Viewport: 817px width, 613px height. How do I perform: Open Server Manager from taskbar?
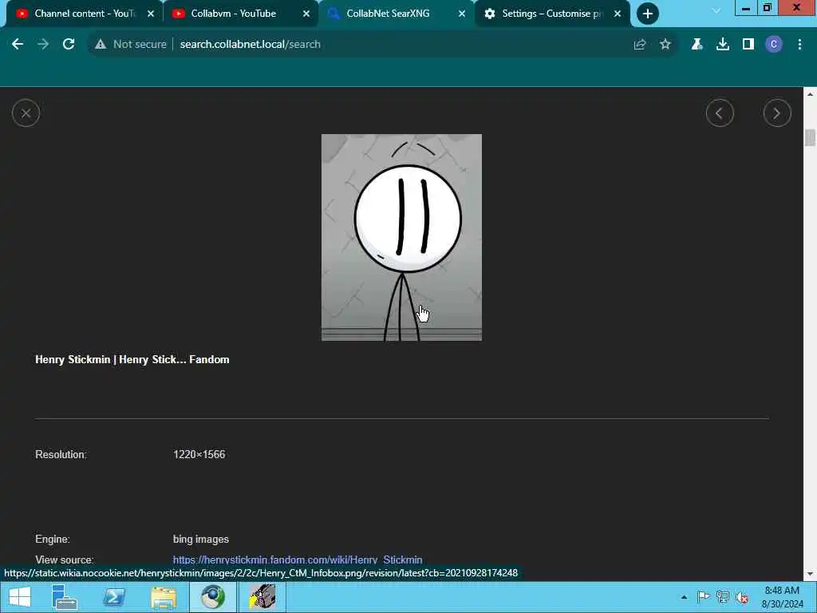coord(65,597)
